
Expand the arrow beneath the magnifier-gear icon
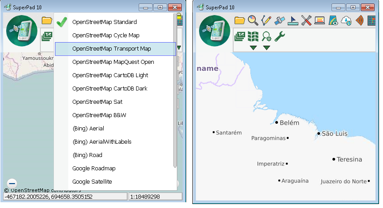pyautogui.click(x=266, y=48)
